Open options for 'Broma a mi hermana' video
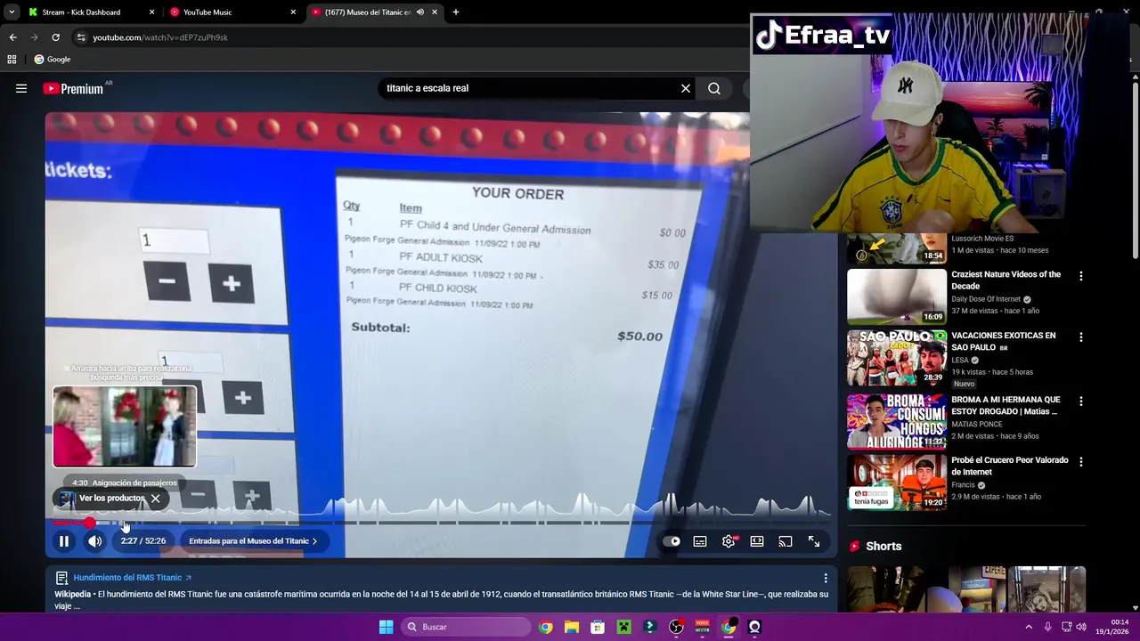The width and height of the screenshot is (1140, 641). pos(1081,402)
